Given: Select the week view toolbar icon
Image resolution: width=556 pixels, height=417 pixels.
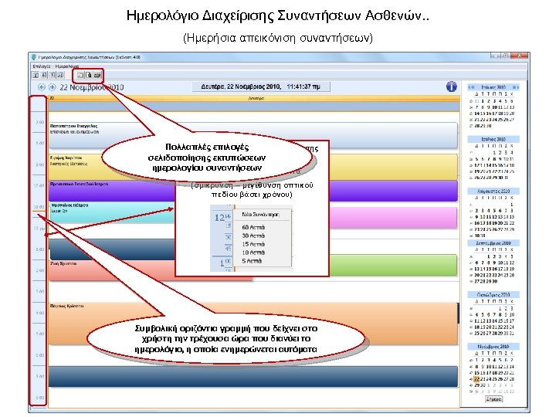Looking at the screenshot, I should (x=53, y=75).
